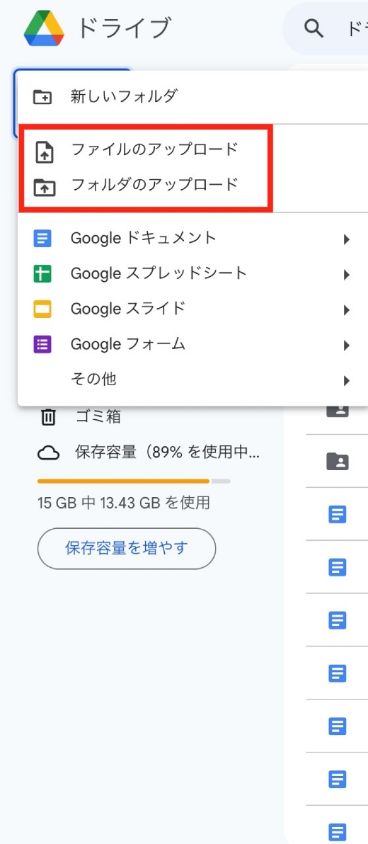This screenshot has width=368, height=844.
Task: Expand the その他 submenu arrow
Action: (x=346, y=379)
